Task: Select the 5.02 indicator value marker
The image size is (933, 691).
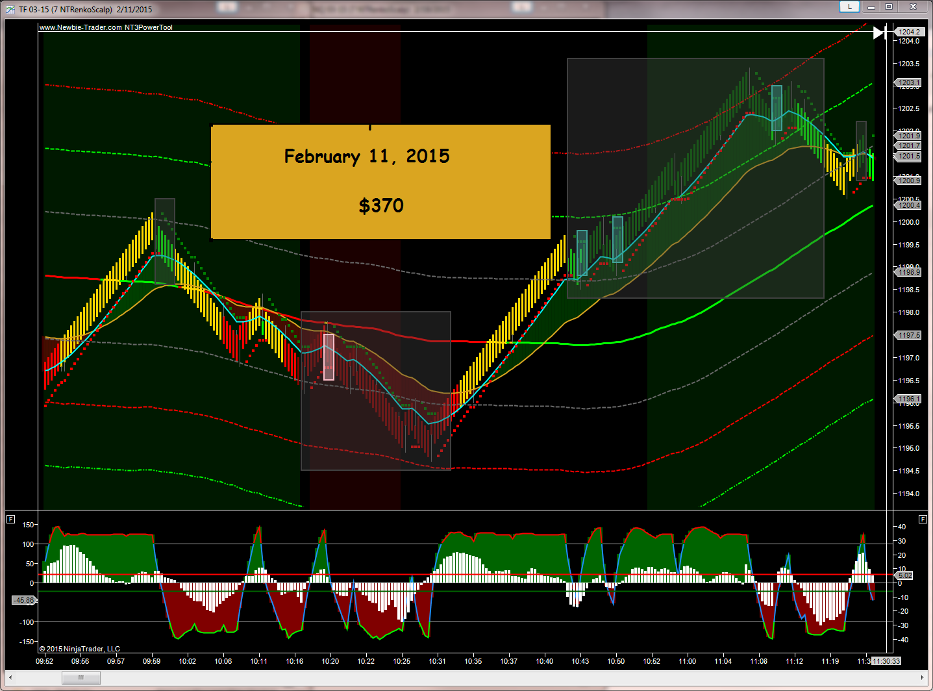Action: (x=904, y=575)
